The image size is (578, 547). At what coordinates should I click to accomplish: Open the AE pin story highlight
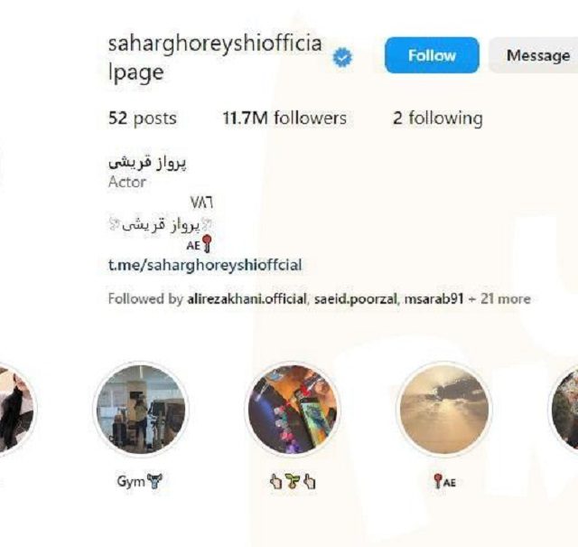(x=444, y=409)
